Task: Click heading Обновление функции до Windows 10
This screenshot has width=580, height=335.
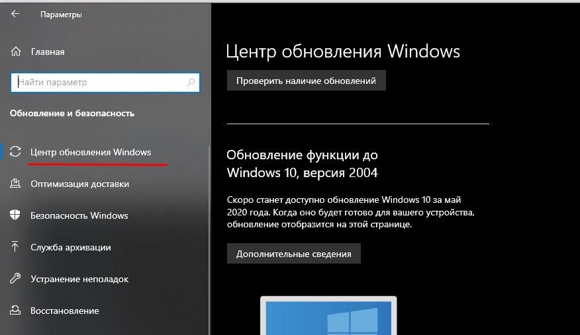Action: pos(302,164)
